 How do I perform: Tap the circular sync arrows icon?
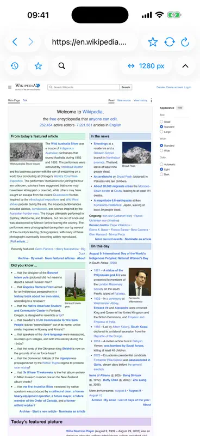point(170,42)
